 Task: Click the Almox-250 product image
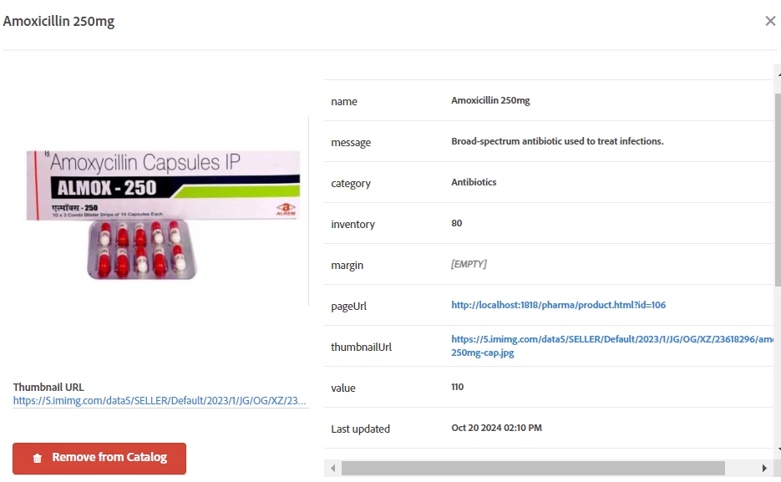point(163,214)
